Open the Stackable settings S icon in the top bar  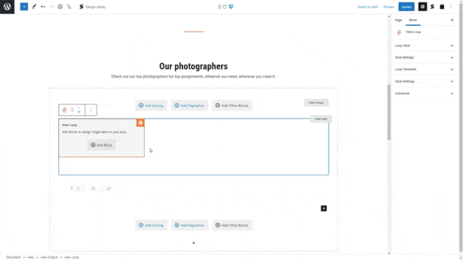point(433,7)
